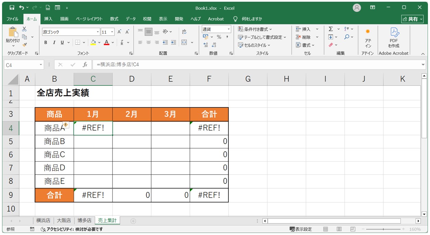Toggle bold formatting

tap(46, 43)
